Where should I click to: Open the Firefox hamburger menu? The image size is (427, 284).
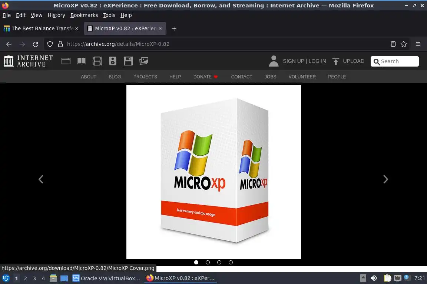click(x=418, y=44)
